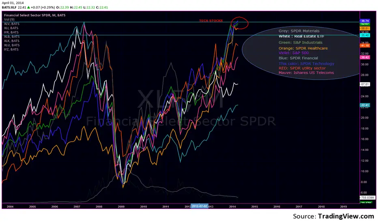Click the XLI, BATS symbol label
The image size is (378, 223).
pyautogui.click(x=11, y=28)
